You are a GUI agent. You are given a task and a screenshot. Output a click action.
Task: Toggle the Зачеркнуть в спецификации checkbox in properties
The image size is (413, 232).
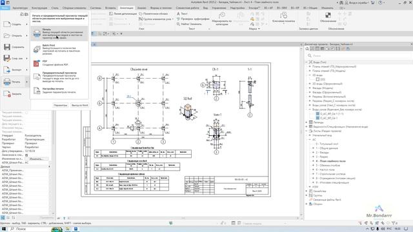click(x=26, y=155)
